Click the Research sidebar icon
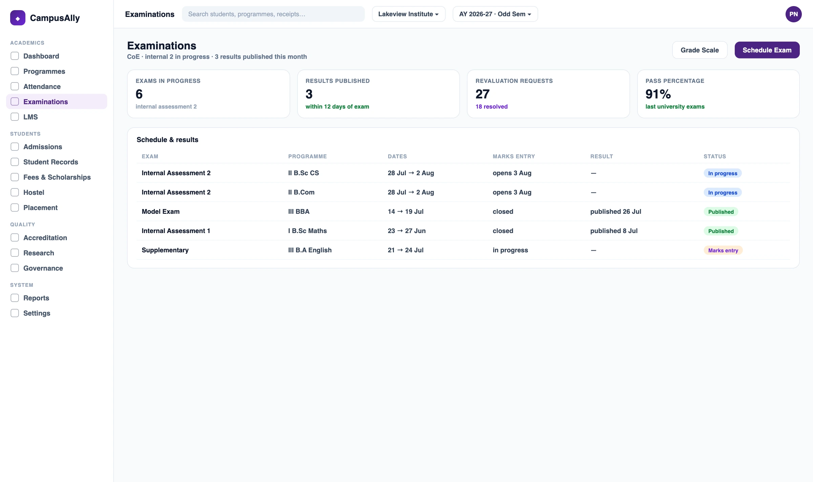 (x=15, y=253)
